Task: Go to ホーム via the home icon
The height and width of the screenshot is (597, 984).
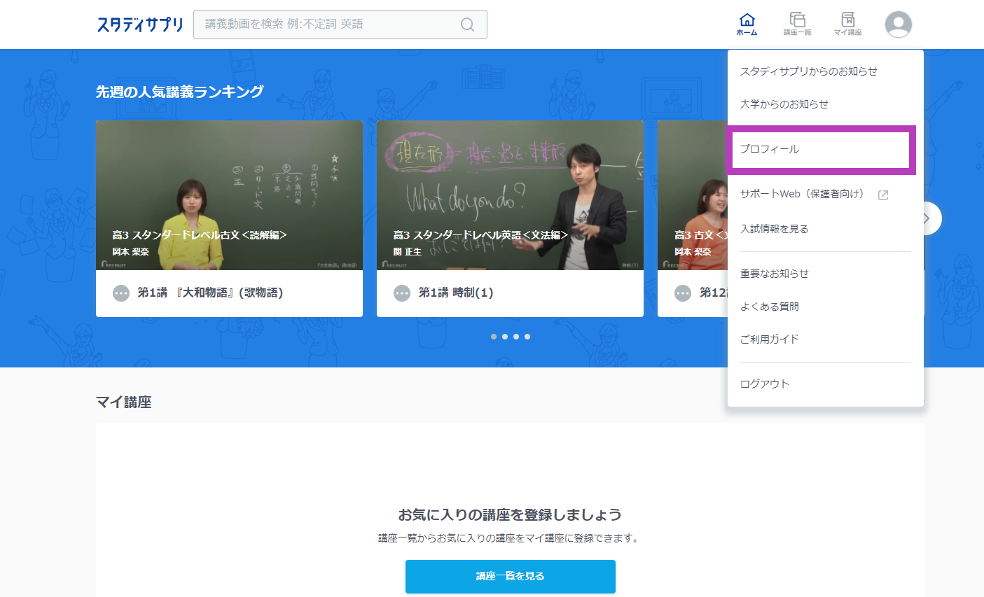Action: point(747,24)
